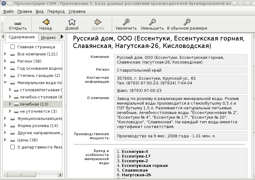Click book icon beside не уточняется (3)
This screenshot has width=255, height=180.
16,111
